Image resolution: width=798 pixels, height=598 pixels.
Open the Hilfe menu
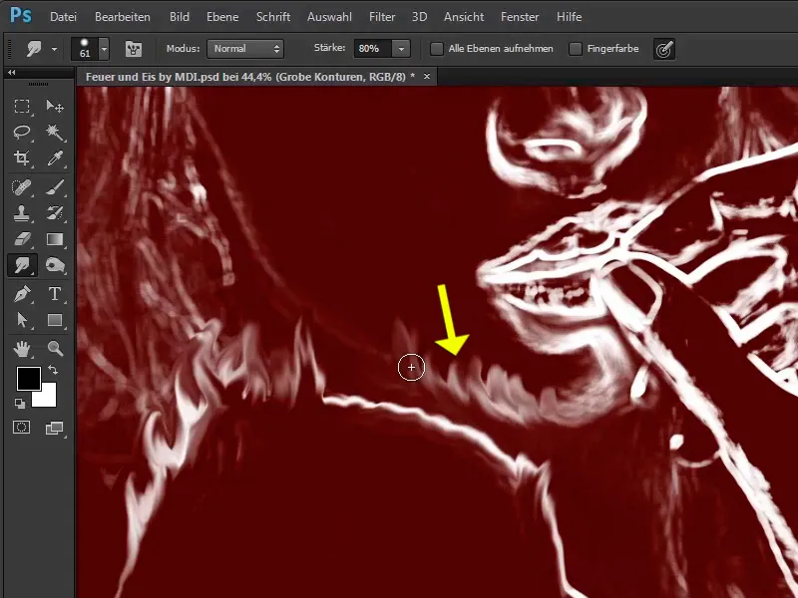click(x=569, y=17)
